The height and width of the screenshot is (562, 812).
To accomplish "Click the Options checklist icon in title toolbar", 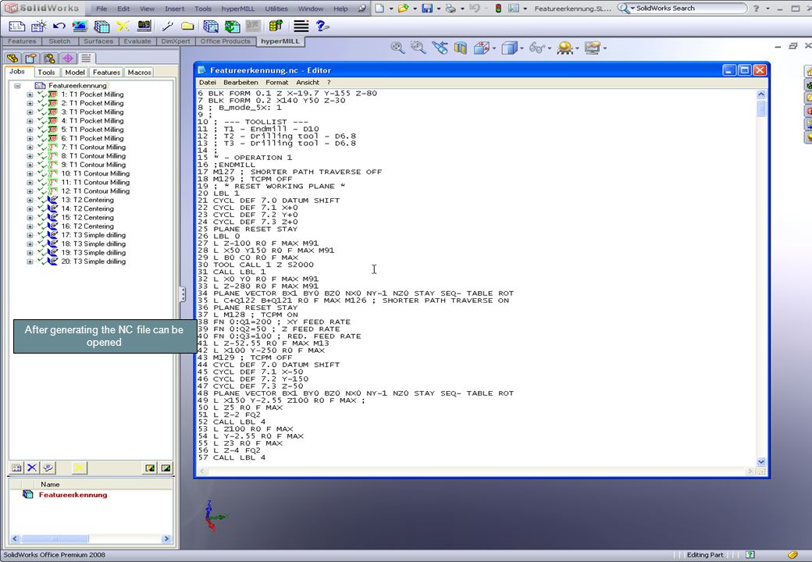I will click(x=514, y=9).
